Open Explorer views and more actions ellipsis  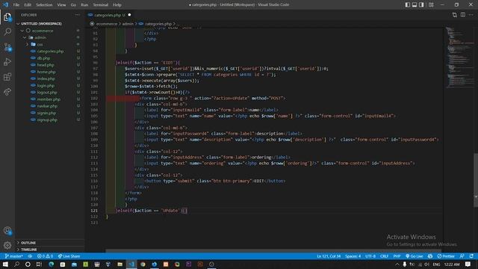[78, 15]
